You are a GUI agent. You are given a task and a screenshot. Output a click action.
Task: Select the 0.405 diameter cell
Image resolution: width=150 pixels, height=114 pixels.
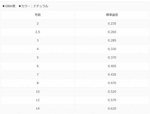click(x=112, y=66)
